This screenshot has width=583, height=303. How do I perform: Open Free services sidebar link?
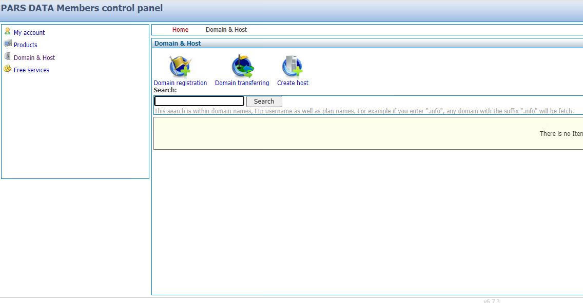pos(31,70)
